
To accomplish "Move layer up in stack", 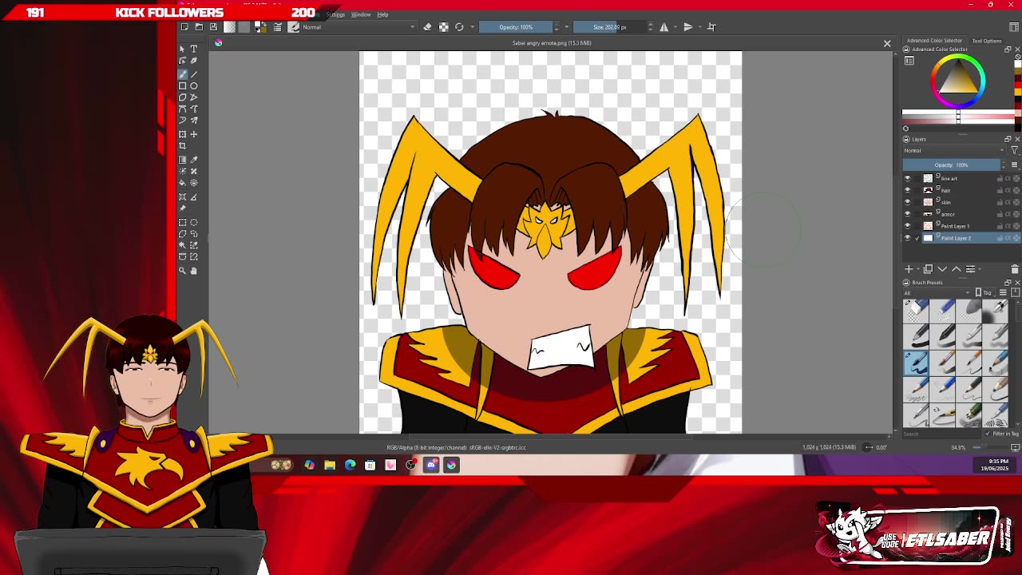I will coord(956,269).
